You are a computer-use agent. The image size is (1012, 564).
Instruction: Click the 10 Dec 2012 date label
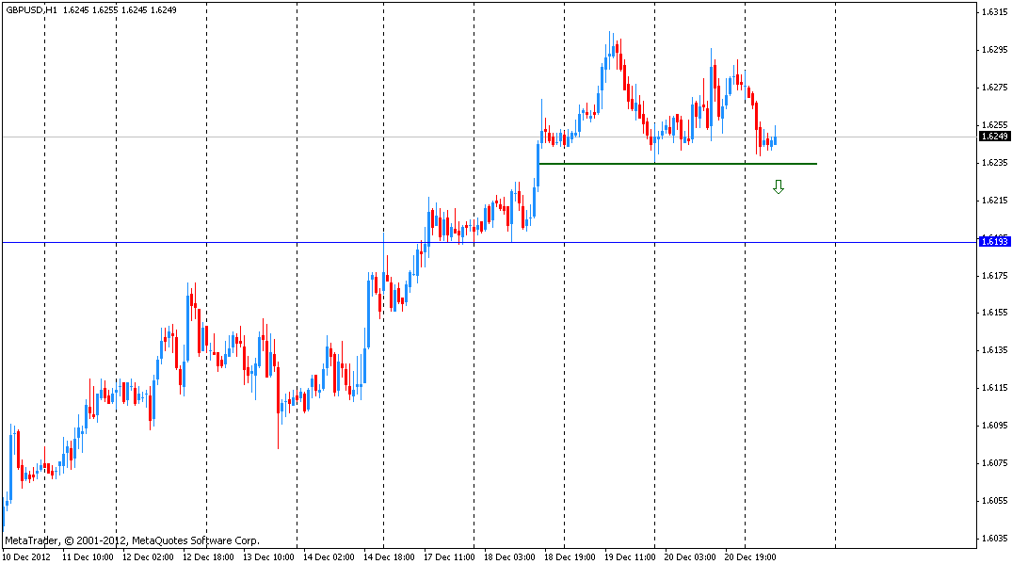pos(25,556)
